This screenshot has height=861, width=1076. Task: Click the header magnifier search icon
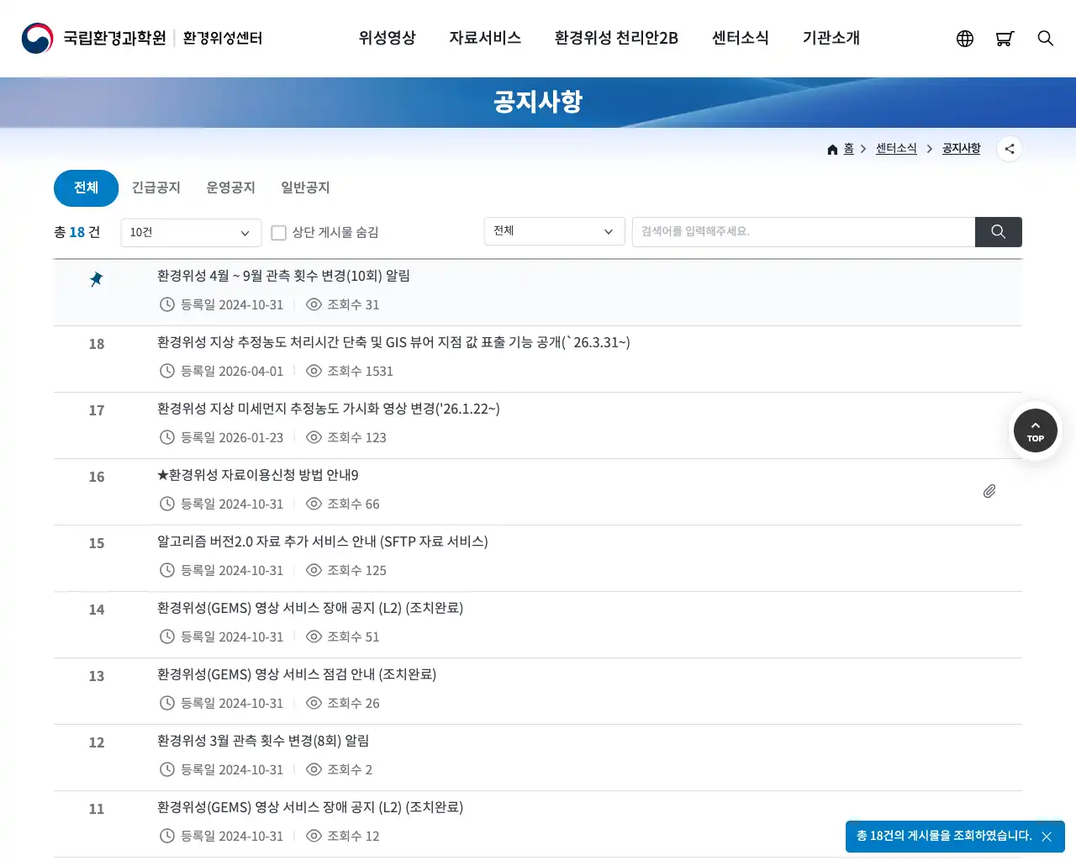pos(1046,38)
